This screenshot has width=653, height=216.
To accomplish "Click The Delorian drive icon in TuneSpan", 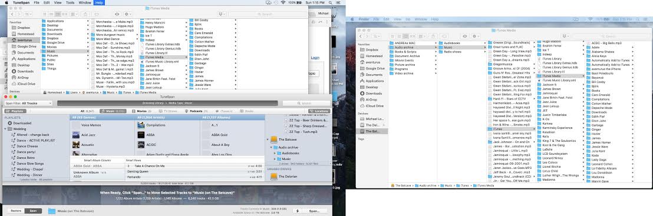I will tap(273, 177).
